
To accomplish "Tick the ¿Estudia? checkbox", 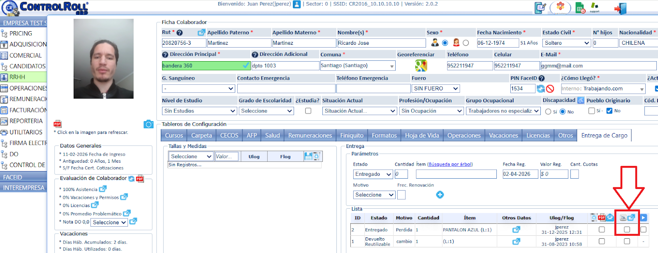I will point(308,111).
